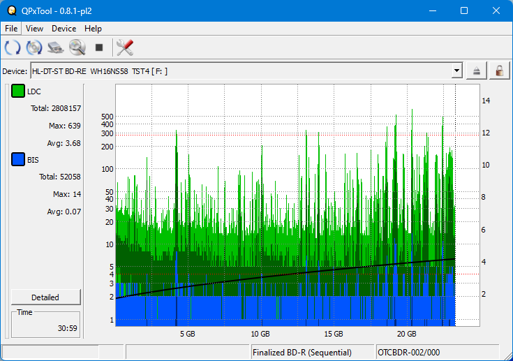Click the 15 GB axis label
Screen dimensions: 513x361
point(334,334)
